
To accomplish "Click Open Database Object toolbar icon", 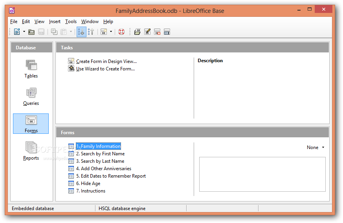I will (x=138, y=32).
